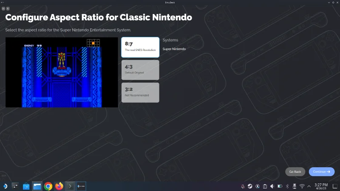340x191 pixels.
Task: Open the system settings taskbar icon
Action: [x=15, y=186]
